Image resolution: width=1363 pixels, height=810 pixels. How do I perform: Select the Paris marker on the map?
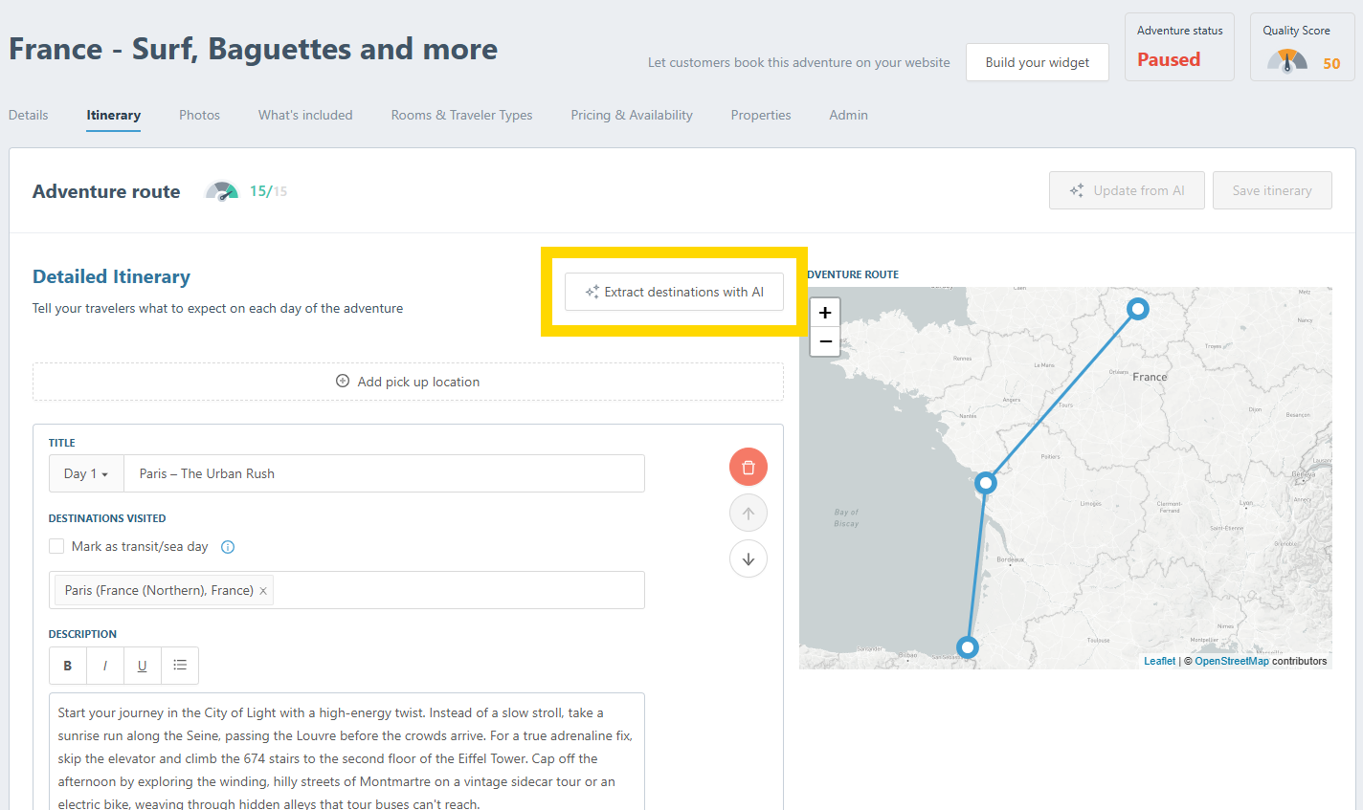click(x=1137, y=309)
